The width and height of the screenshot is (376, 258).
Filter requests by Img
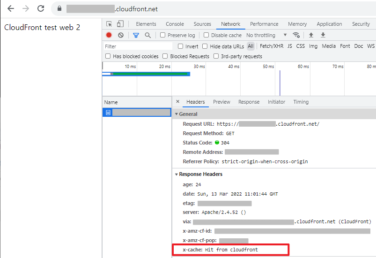click(x=313, y=46)
